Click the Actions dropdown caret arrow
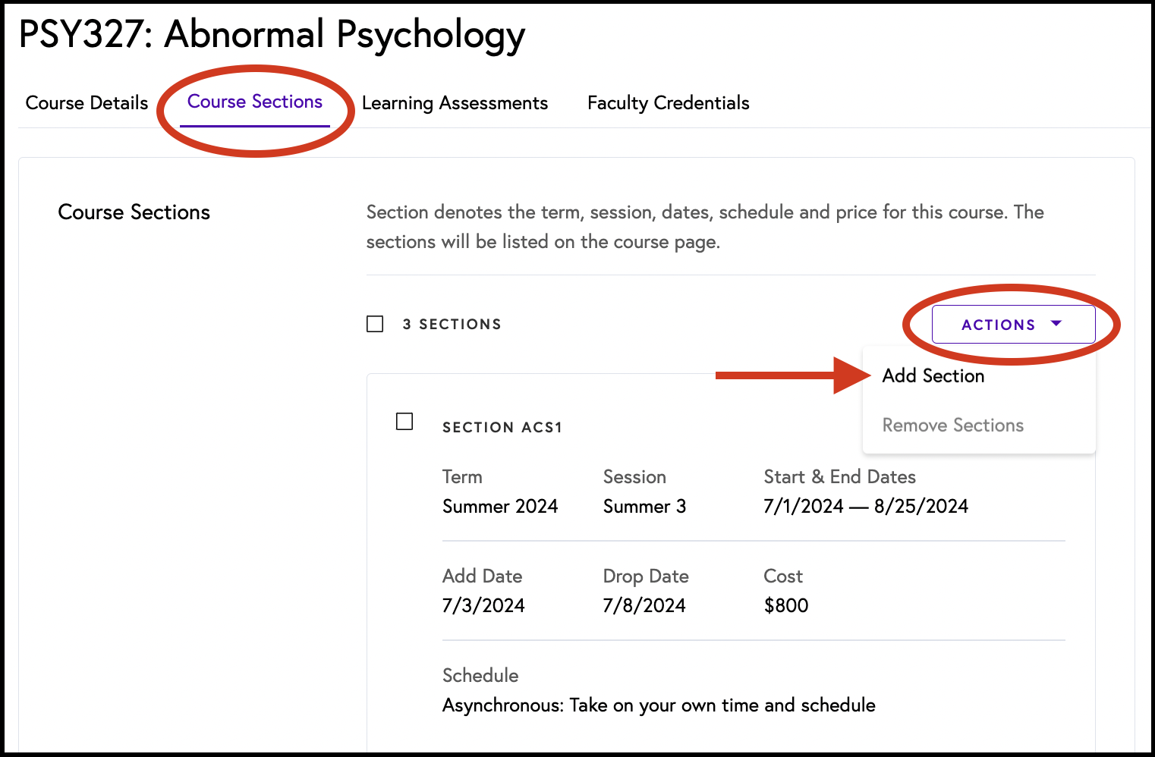Screen dimensions: 1155x757 [1056, 323]
